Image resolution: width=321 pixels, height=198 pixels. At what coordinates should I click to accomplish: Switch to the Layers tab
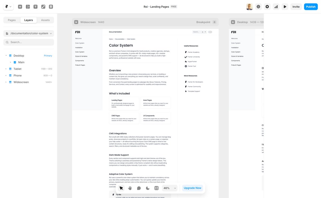pyautogui.click(x=29, y=20)
